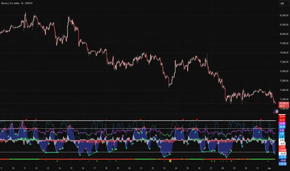Click the 82,000.00 price axis label
This screenshot has width=290, height=171.
pyautogui.click(x=284, y=15)
